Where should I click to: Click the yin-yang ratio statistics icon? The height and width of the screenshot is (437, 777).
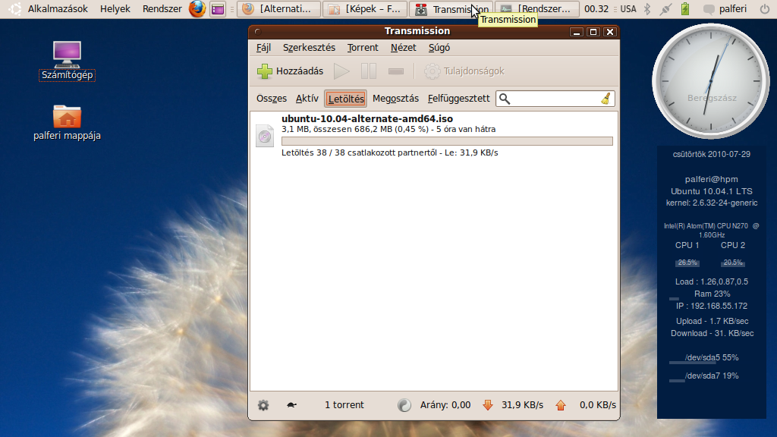(404, 405)
